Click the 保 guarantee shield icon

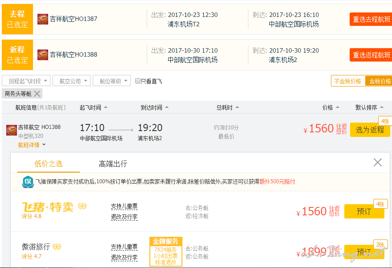click(28, 182)
